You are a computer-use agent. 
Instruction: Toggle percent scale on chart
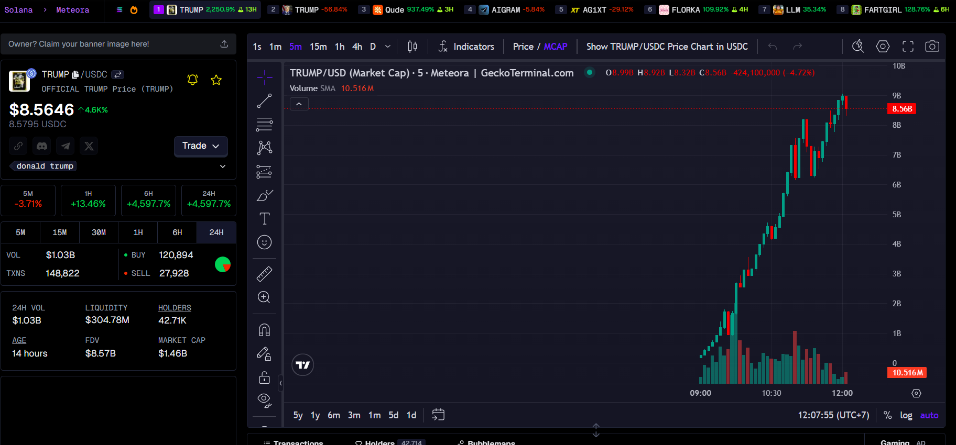pos(887,415)
